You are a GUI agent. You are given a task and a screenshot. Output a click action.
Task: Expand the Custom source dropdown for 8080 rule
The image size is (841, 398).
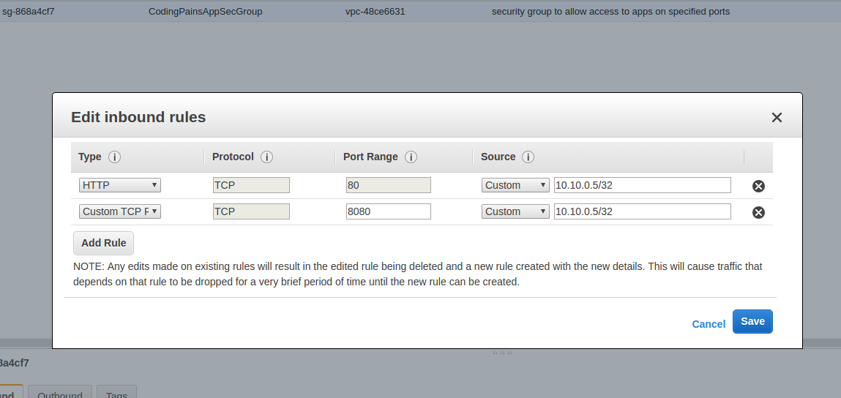click(515, 211)
